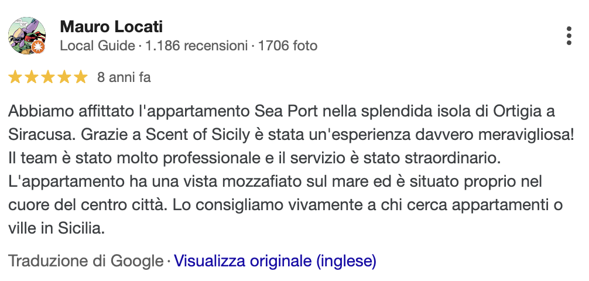Click the Traduzione di Google label
Screen dimensions: 589x281
86,261
